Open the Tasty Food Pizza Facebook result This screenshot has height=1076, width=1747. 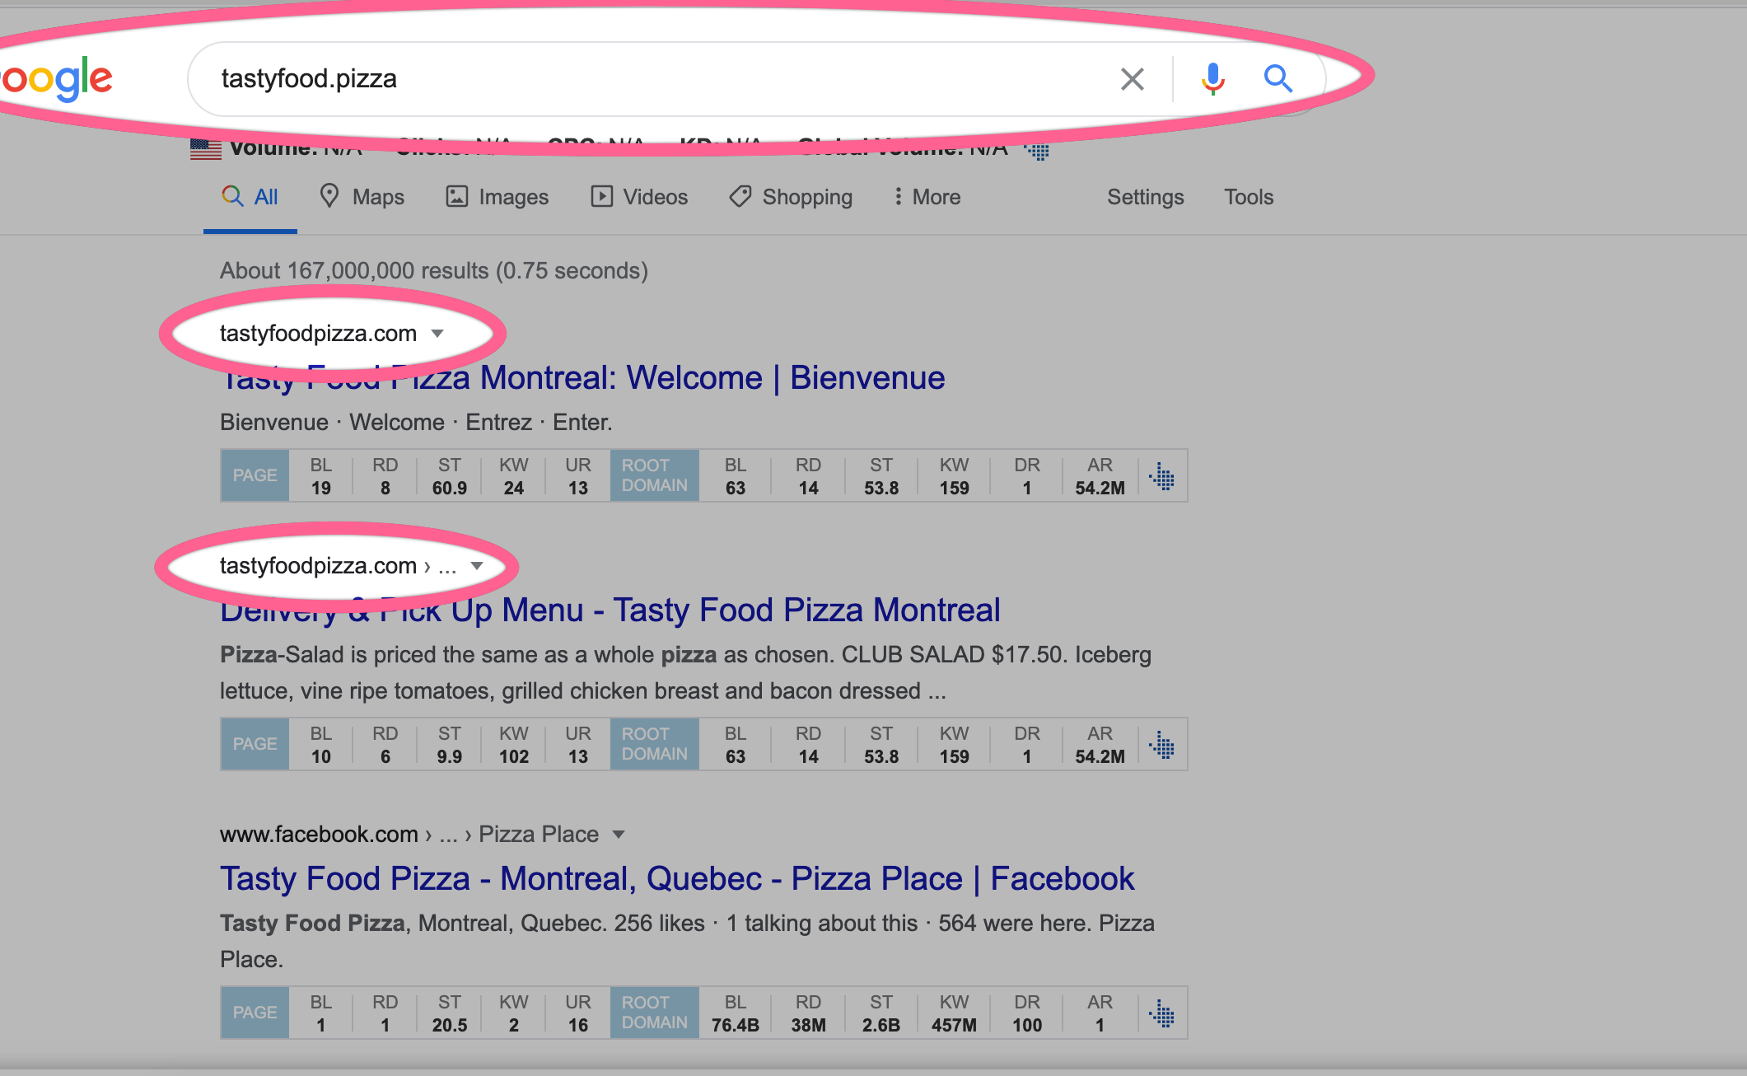[677, 879]
